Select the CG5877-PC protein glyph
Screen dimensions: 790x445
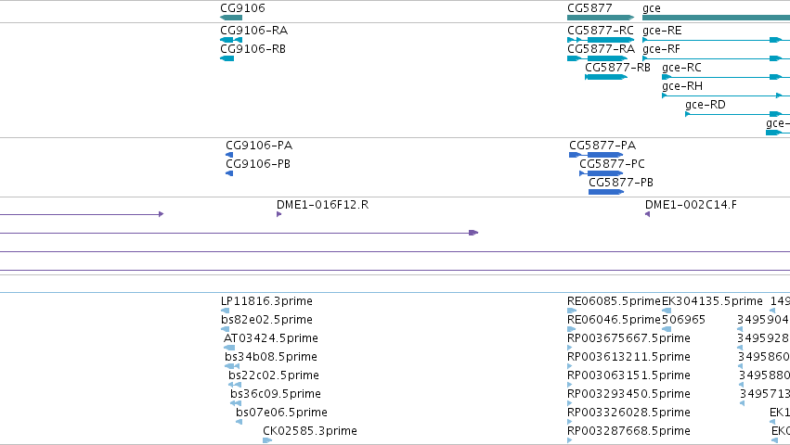[601, 173]
